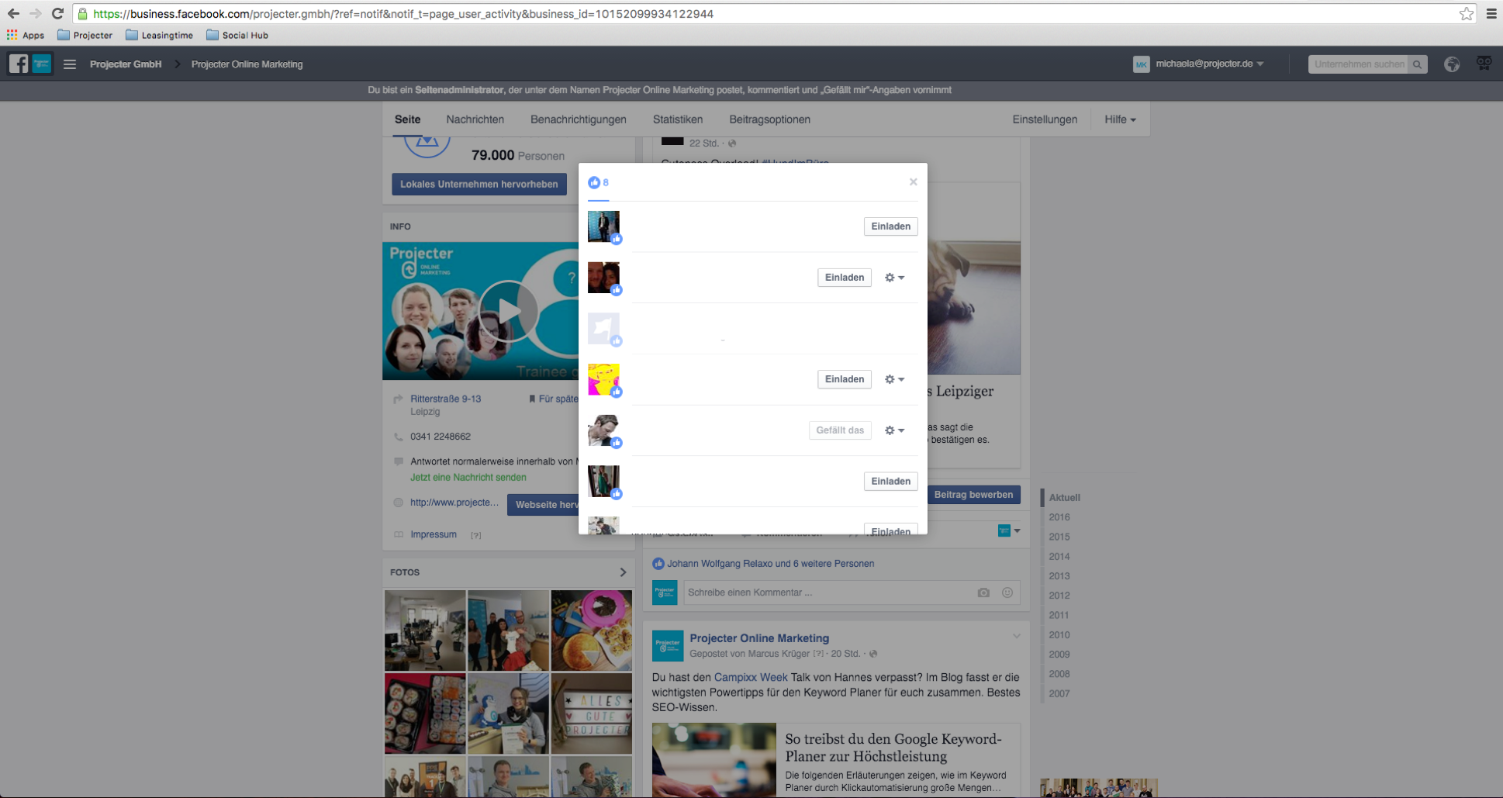Open Projecter Online Marketing post author link
1503x798 pixels.
tap(759, 638)
